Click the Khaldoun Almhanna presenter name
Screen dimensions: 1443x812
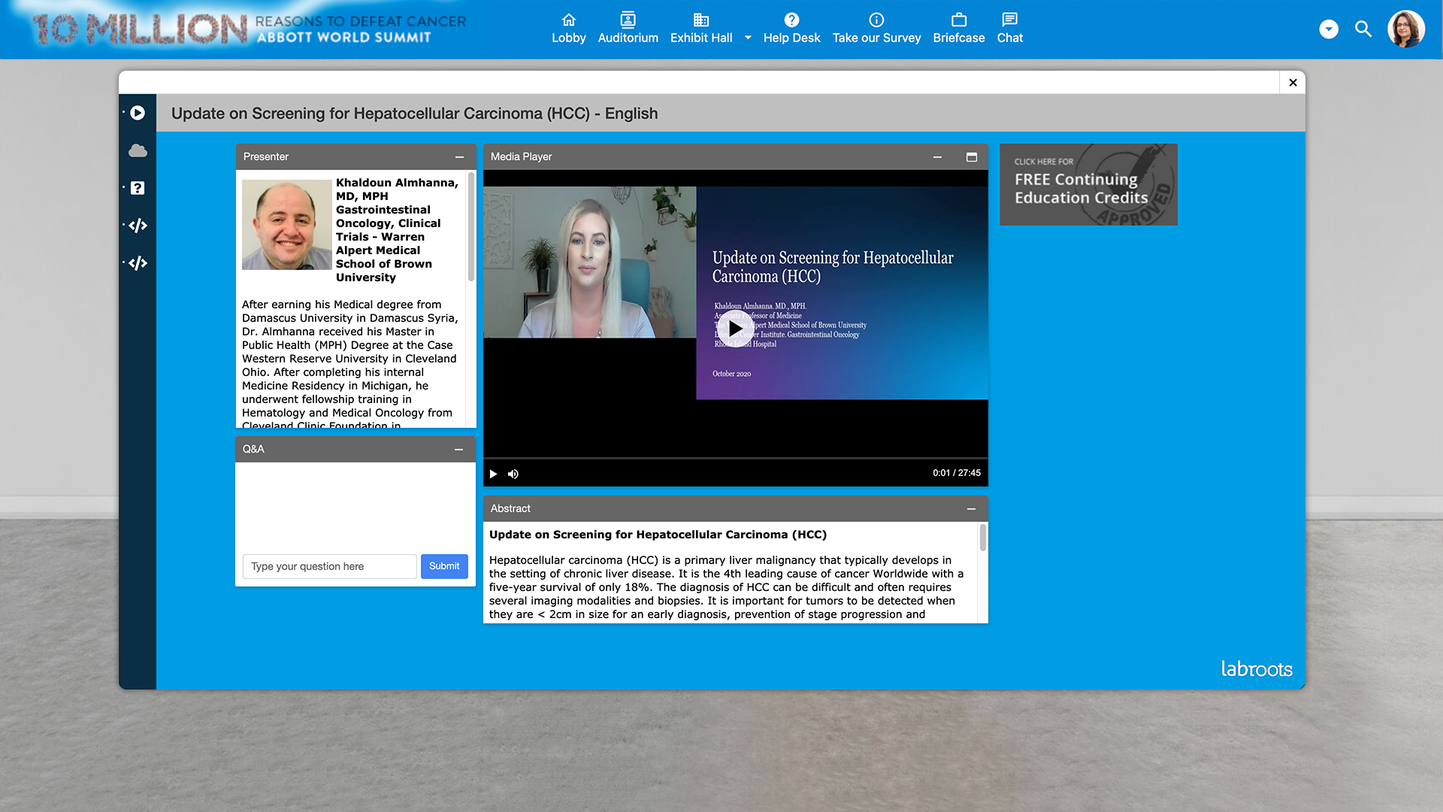(x=397, y=183)
